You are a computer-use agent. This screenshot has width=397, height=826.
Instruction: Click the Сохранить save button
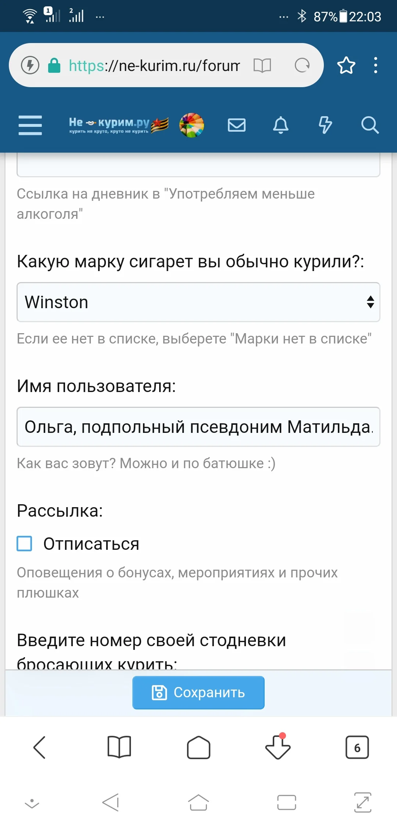(198, 693)
